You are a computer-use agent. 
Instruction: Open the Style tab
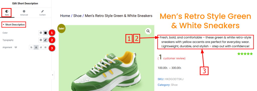point(7,13)
